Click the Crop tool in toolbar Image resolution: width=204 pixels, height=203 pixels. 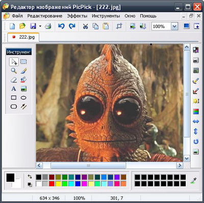pos(119,26)
